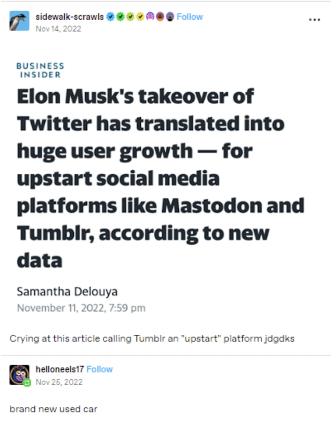Click the Nov 25, 2022 reblog date

(59, 382)
